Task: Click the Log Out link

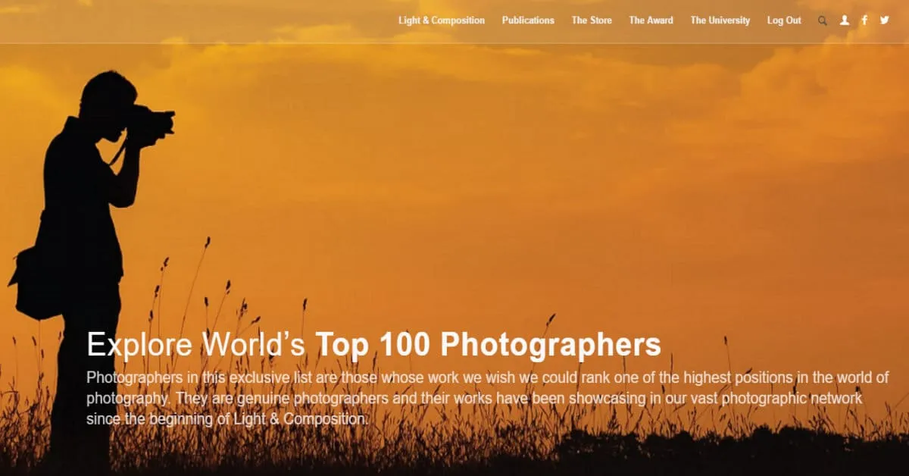Action: click(x=784, y=20)
